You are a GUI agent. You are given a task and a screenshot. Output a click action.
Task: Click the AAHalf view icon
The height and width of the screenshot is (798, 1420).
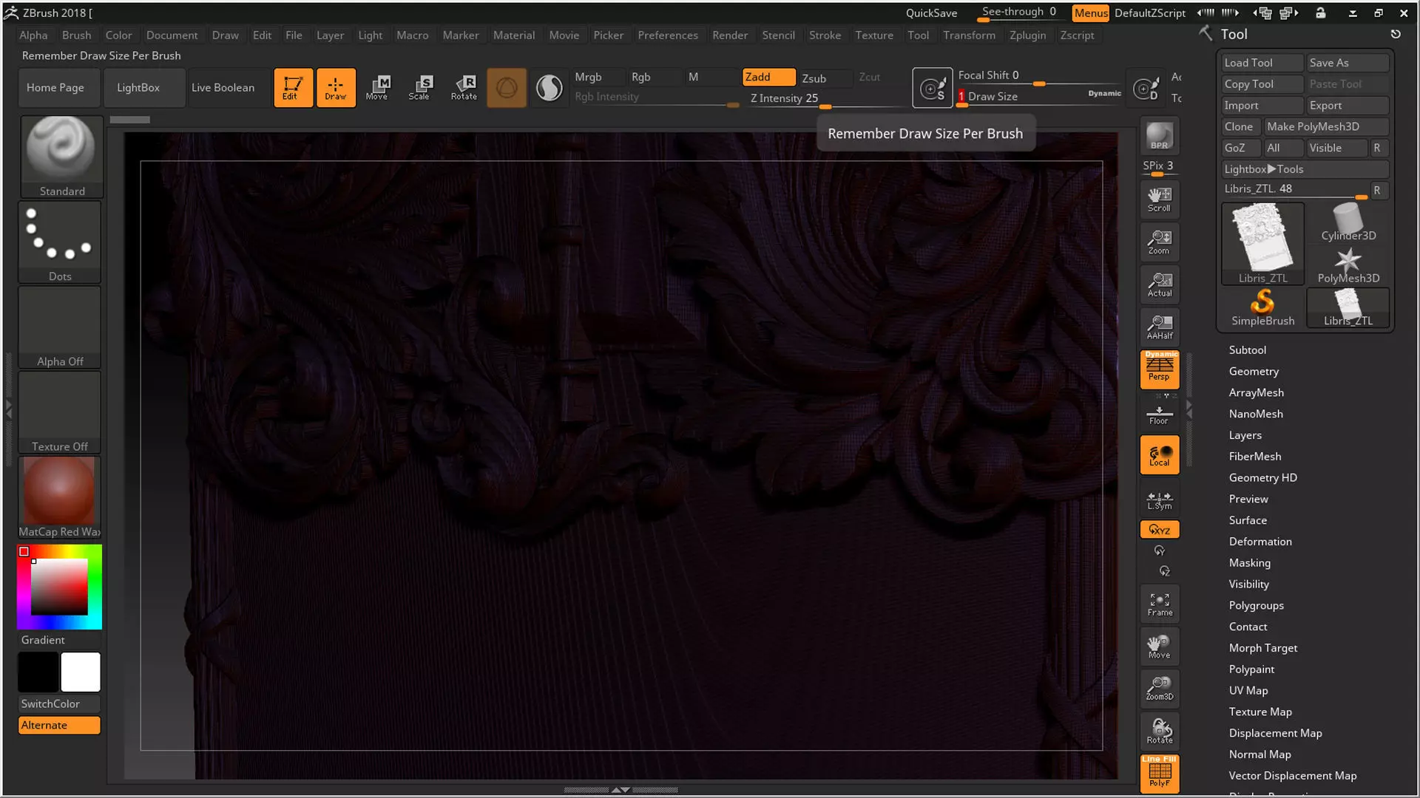tap(1159, 326)
